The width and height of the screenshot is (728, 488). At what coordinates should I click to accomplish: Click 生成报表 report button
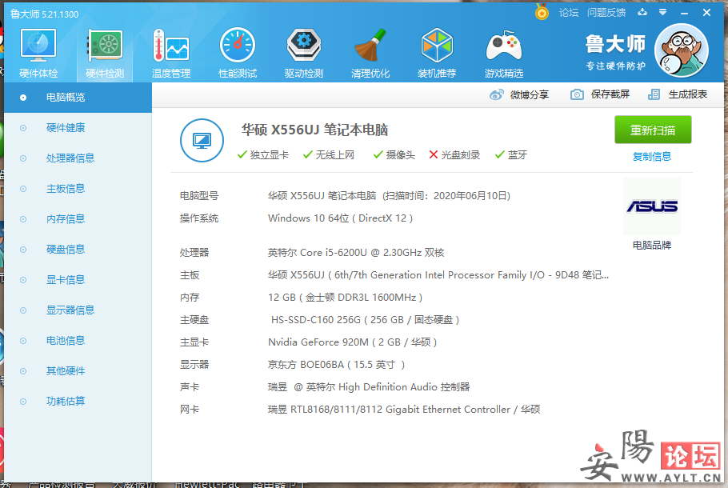(x=678, y=94)
